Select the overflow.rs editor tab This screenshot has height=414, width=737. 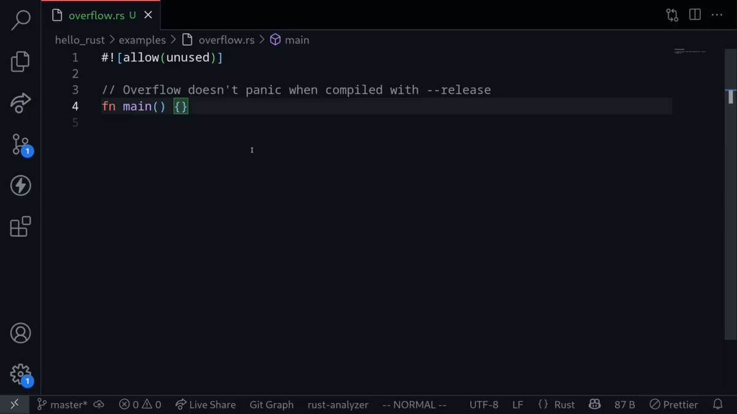pos(96,15)
